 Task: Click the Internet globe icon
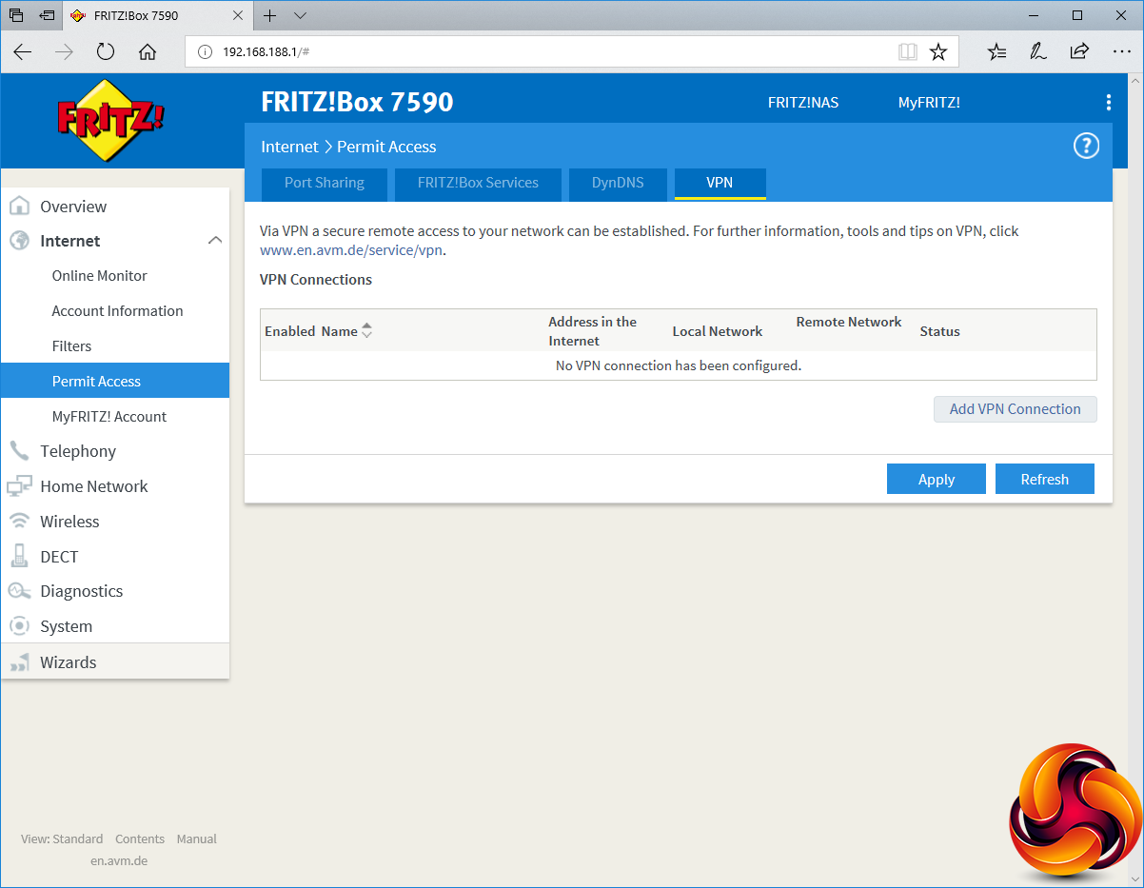coord(19,241)
